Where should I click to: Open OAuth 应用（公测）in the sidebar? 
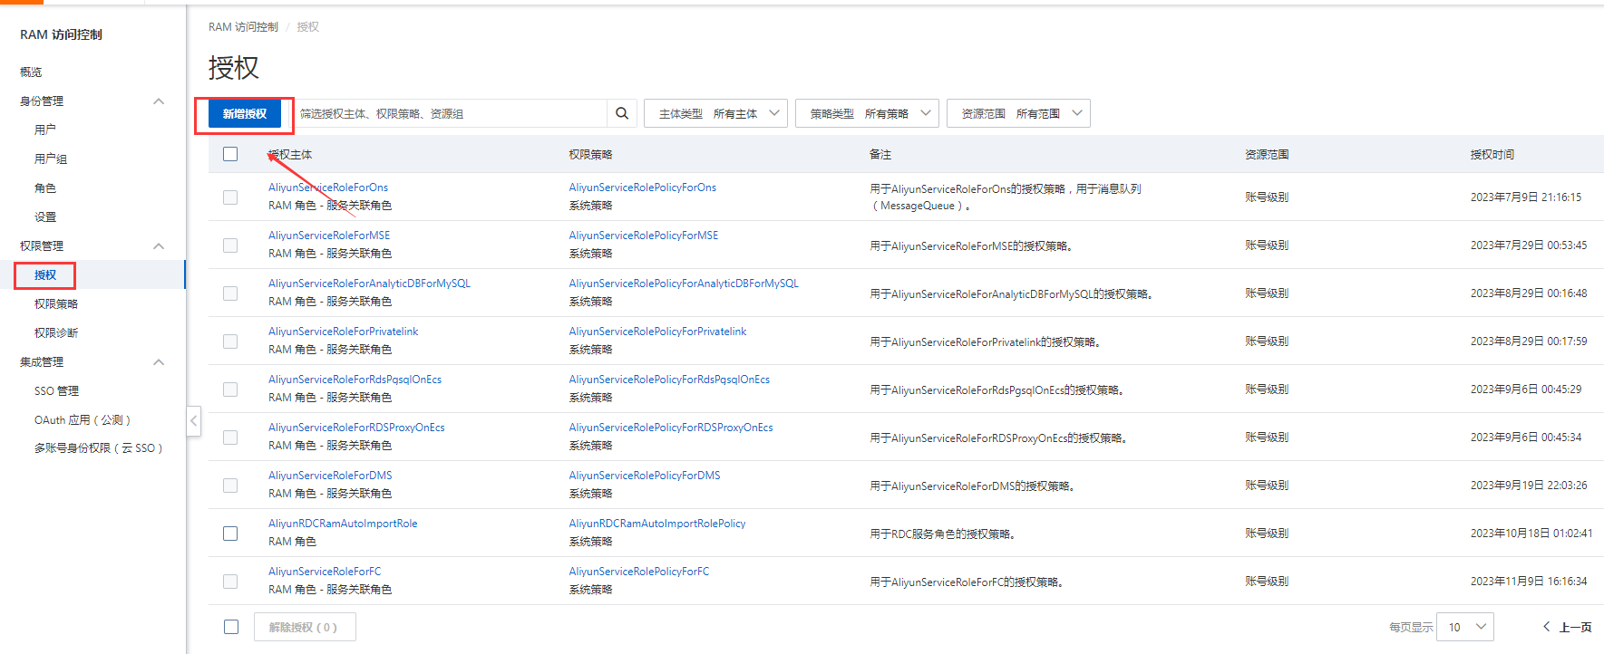click(83, 419)
